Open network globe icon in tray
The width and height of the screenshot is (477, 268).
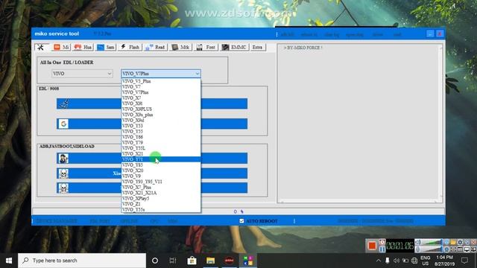[414, 261]
